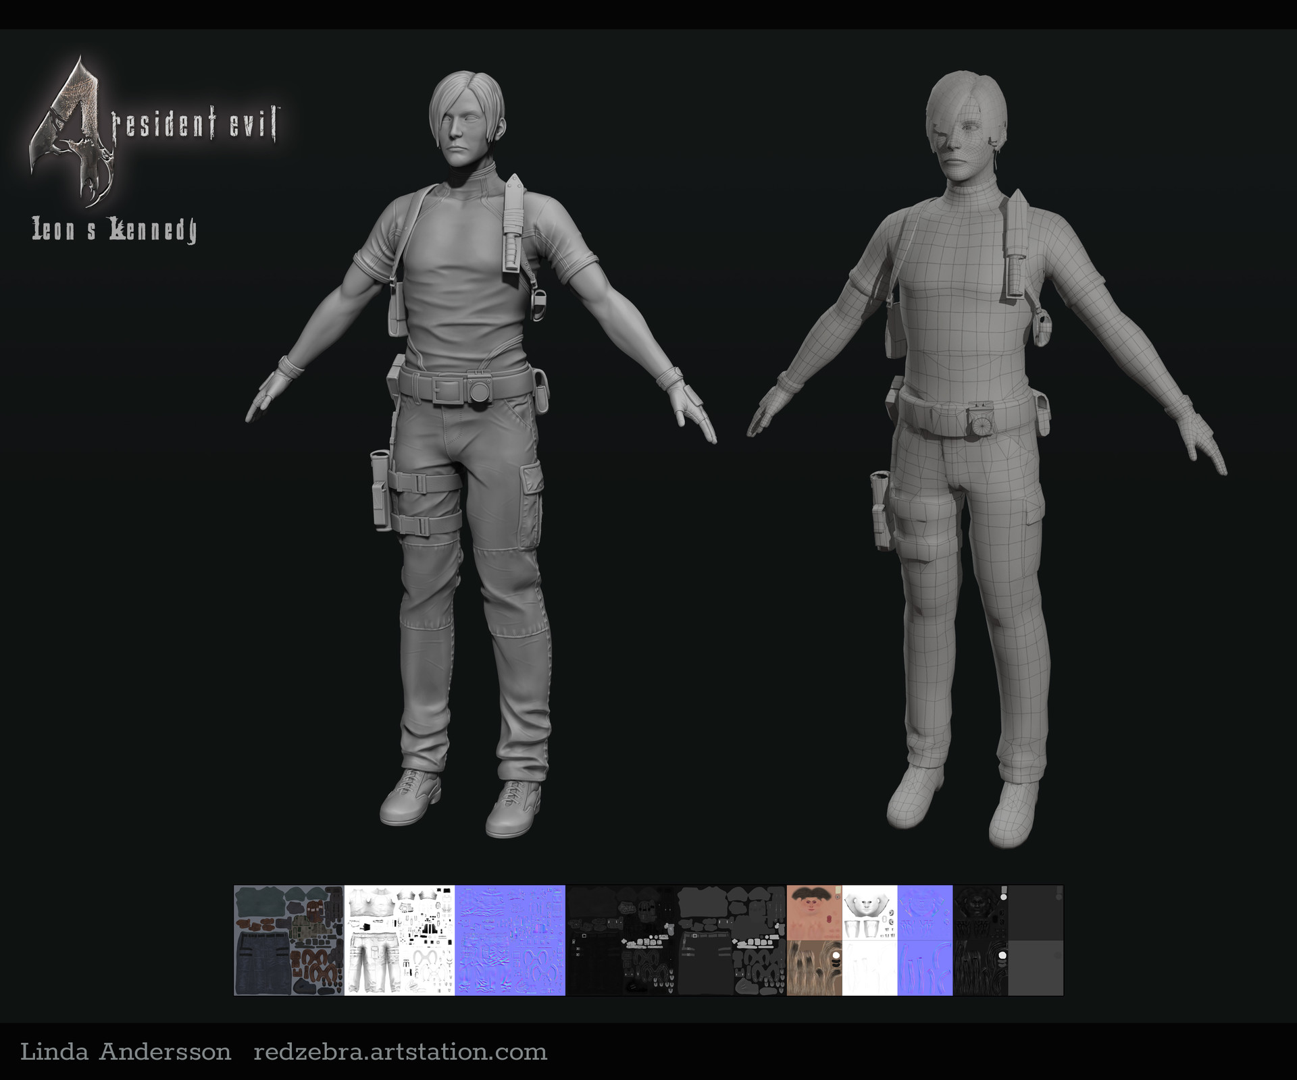Viewport: 1297px width, 1080px height.
Task: Open the purple hair normal map thumbnail
Action: pos(925,968)
